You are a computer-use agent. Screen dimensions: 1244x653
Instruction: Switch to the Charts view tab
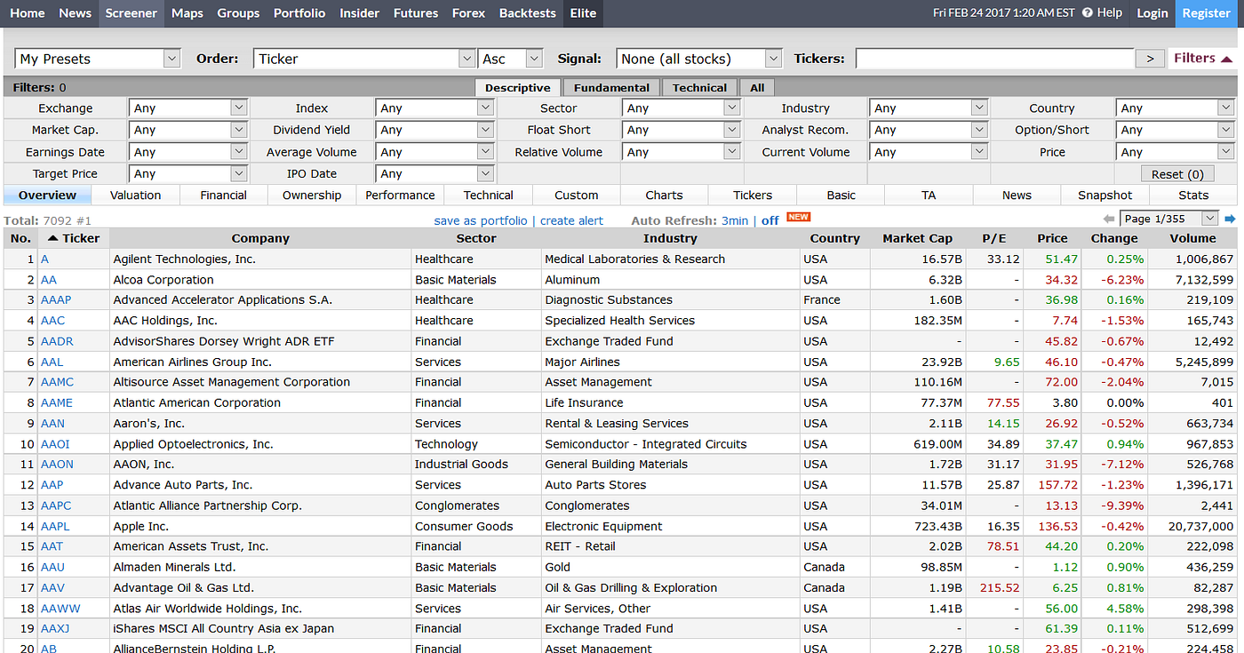point(664,195)
